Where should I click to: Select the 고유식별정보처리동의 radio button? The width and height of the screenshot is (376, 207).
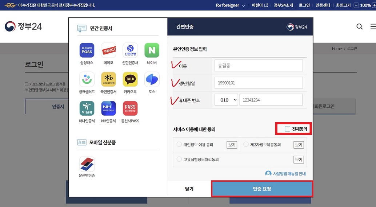(179, 159)
